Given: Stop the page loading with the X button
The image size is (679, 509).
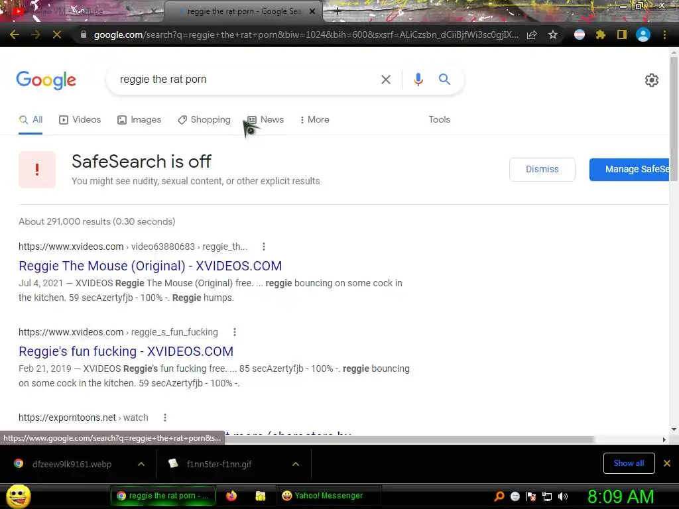Looking at the screenshot, I should pyautogui.click(x=57, y=34).
